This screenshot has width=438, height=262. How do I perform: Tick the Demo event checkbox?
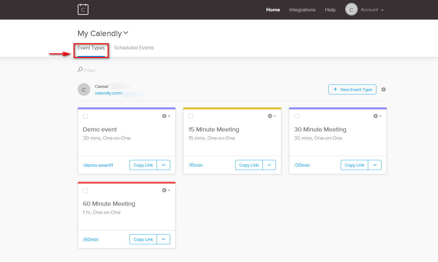[85, 116]
